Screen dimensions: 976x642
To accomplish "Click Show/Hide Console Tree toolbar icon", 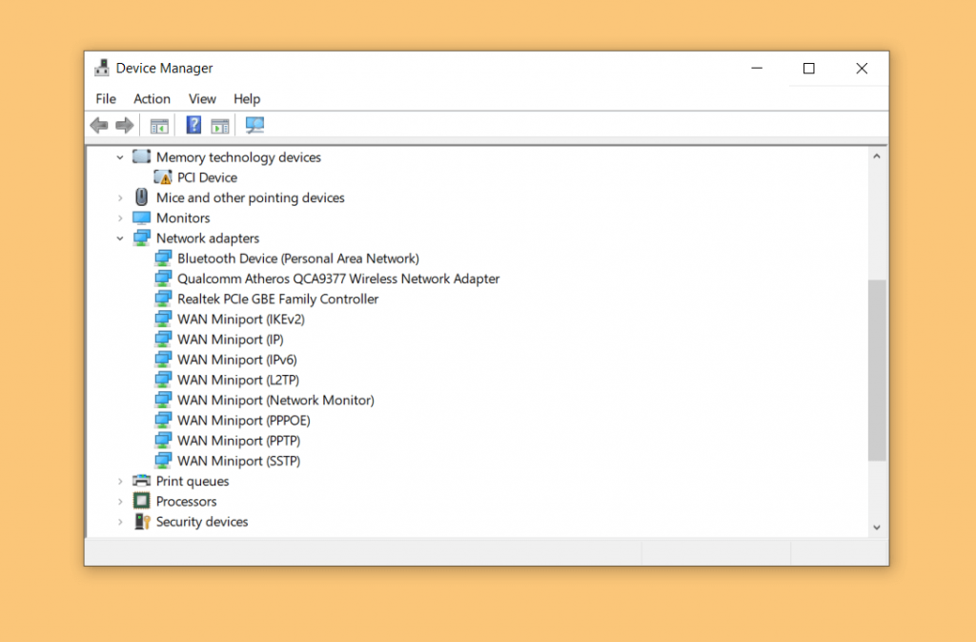I will [x=159, y=126].
